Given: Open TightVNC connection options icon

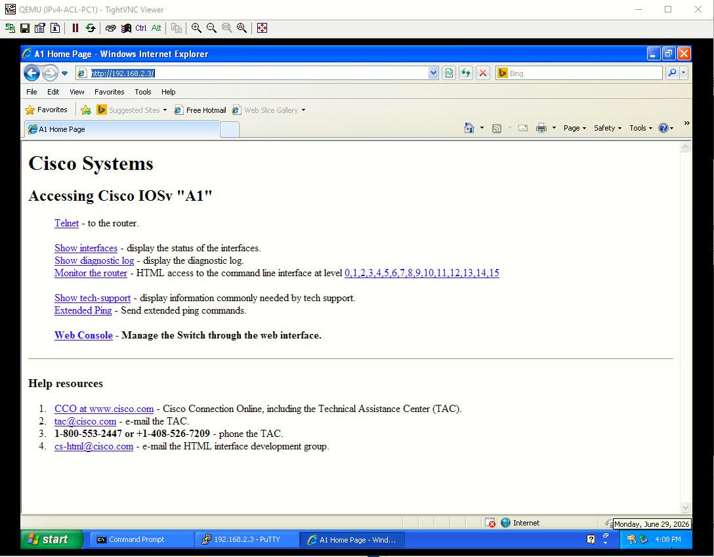Looking at the screenshot, I should point(40,28).
